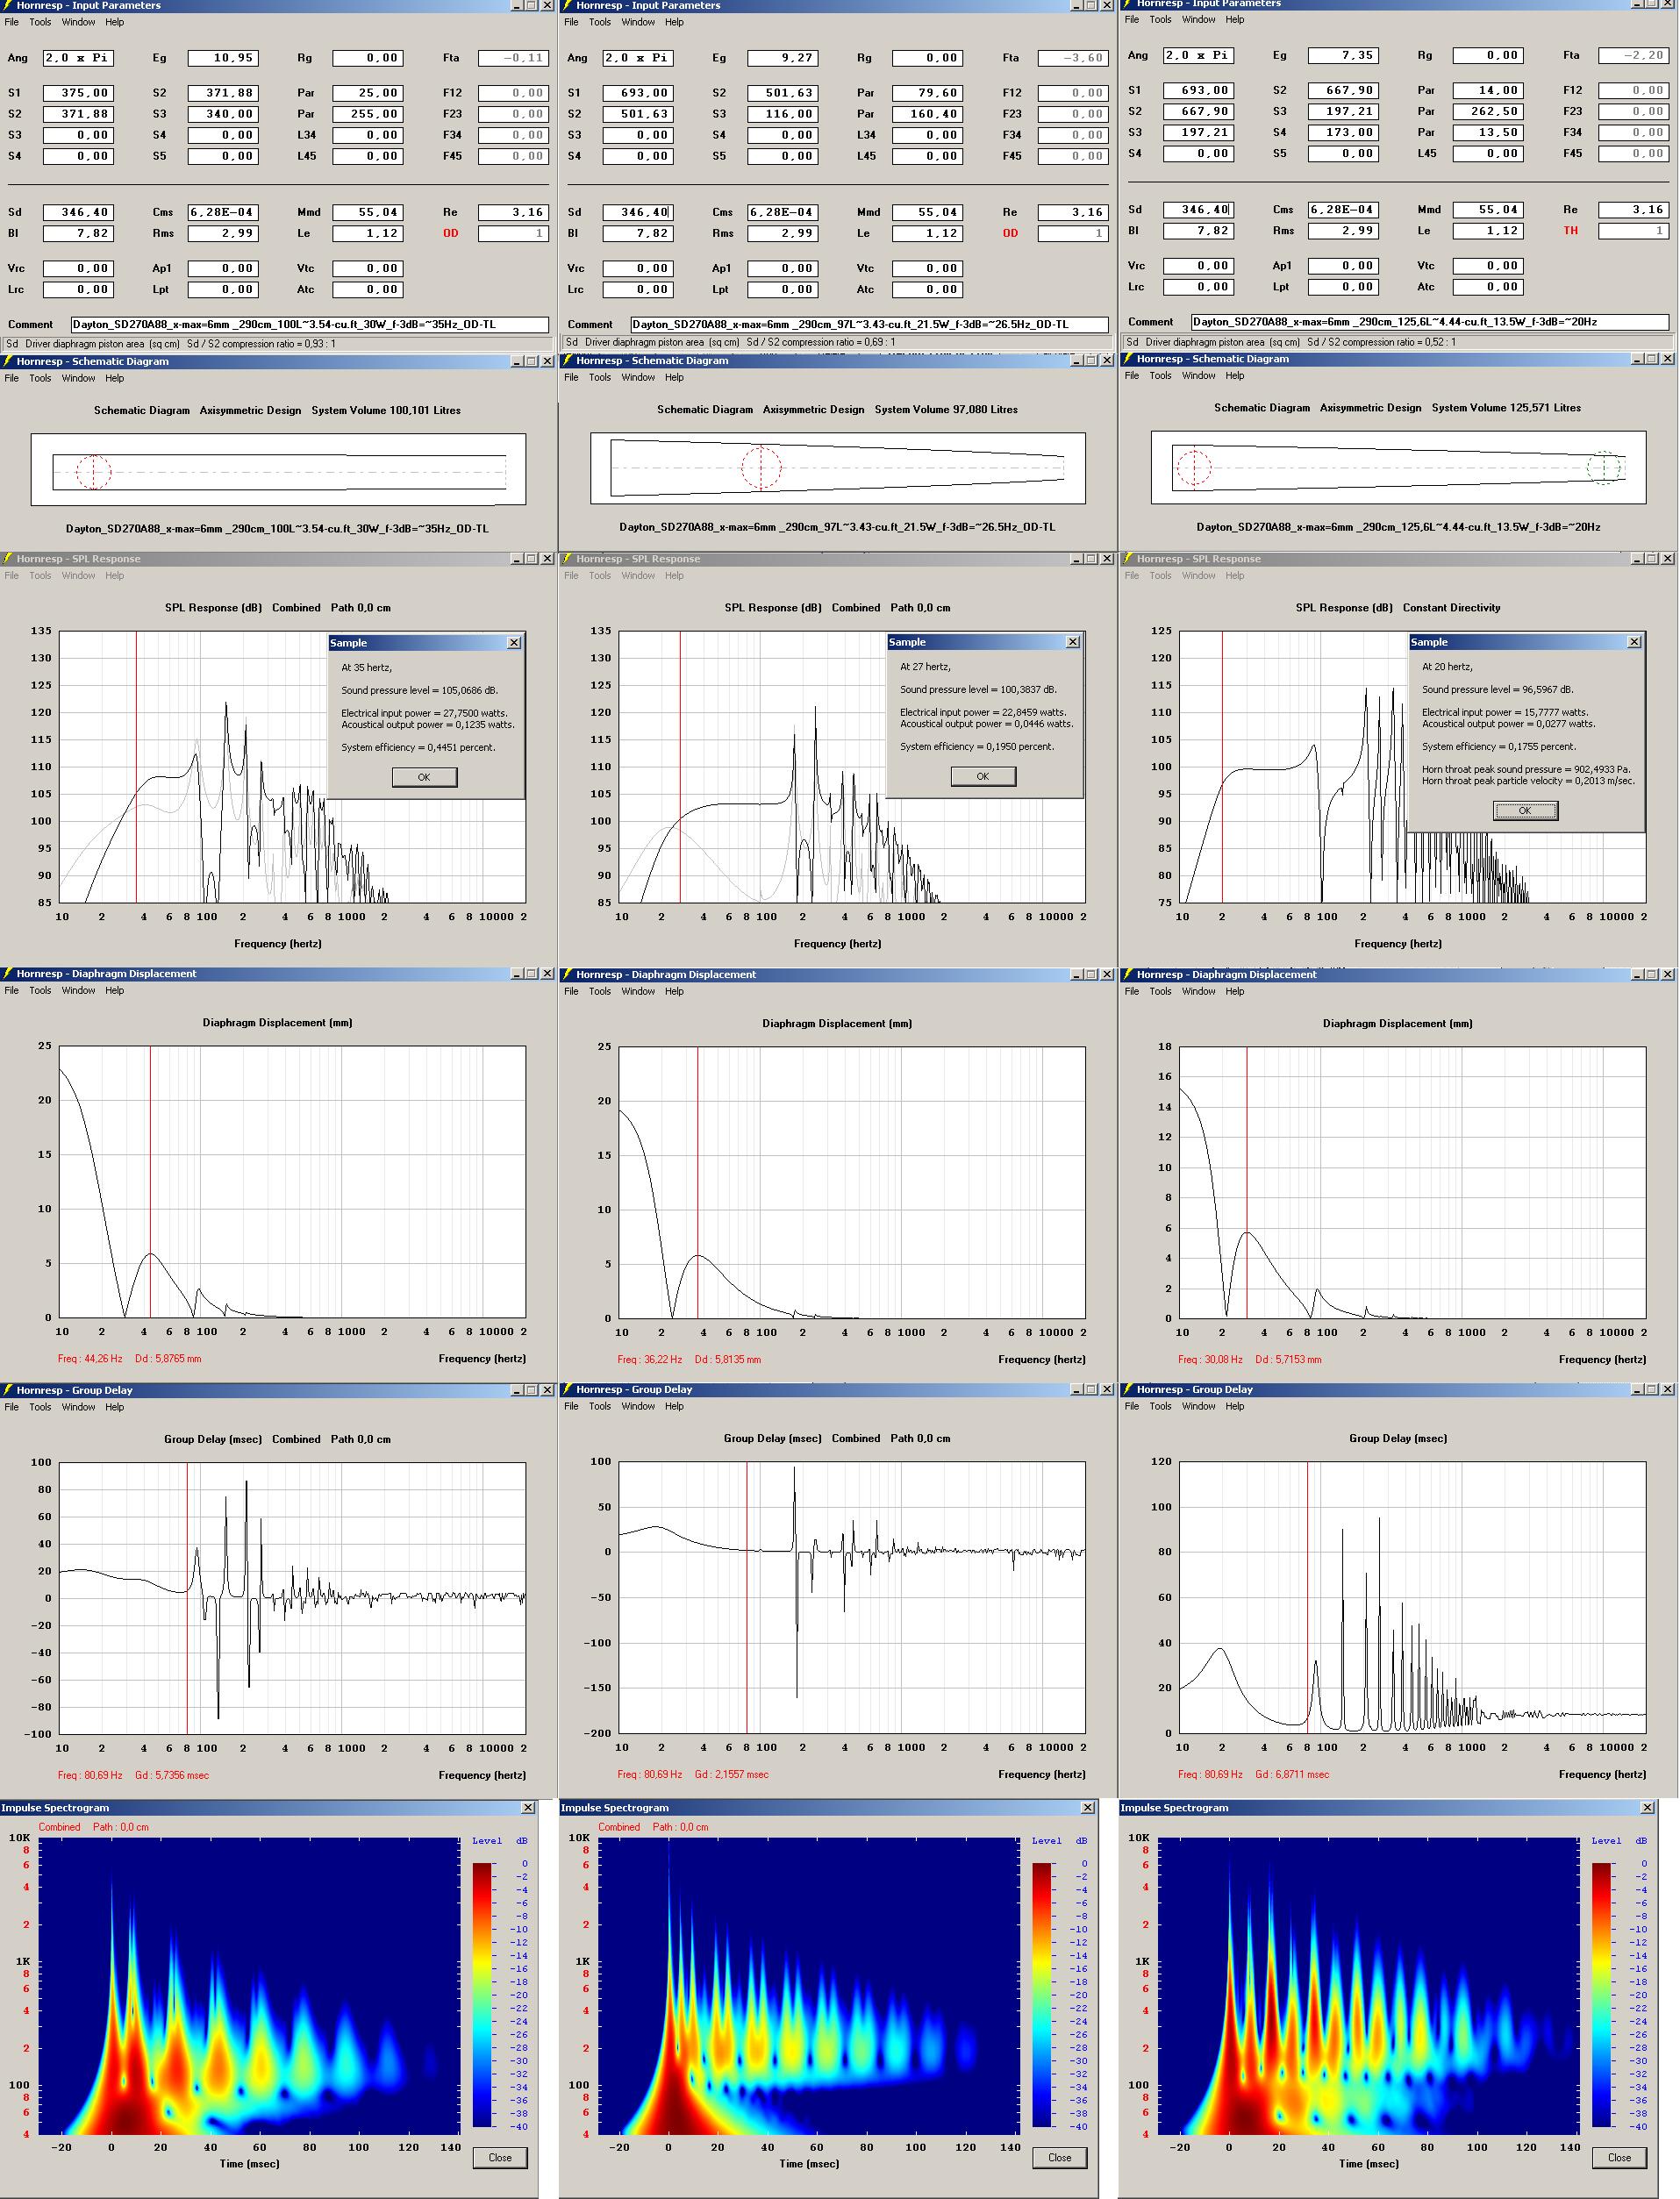1680x2199 pixels.
Task: Click the green dashed circle in the 125,571 Litres schematic
Action: pos(1603,468)
